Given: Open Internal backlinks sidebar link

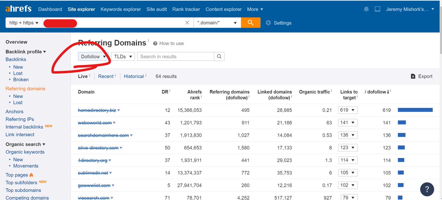Looking at the screenshot, I should click(24, 127).
